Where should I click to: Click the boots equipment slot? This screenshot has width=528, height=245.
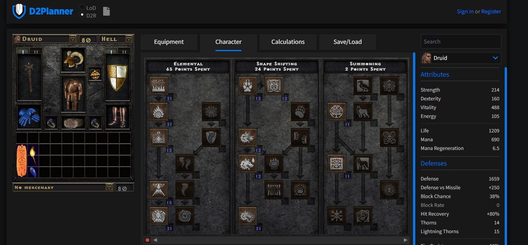tap(117, 118)
